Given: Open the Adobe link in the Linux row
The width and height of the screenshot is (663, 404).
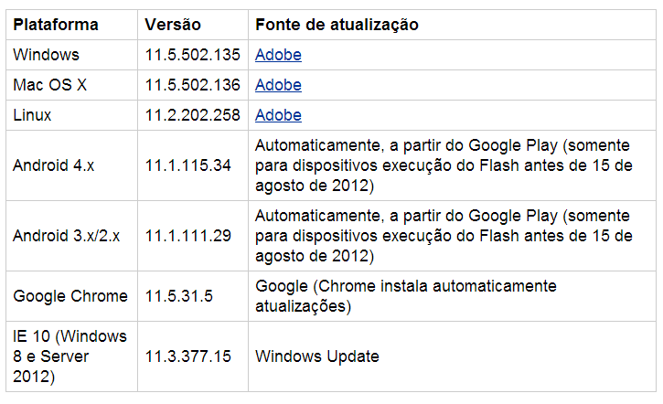Looking at the screenshot, I should point(278,115).
